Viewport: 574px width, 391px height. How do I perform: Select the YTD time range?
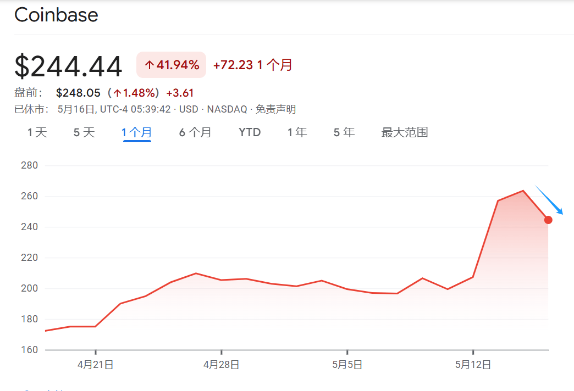click(250, 132)
